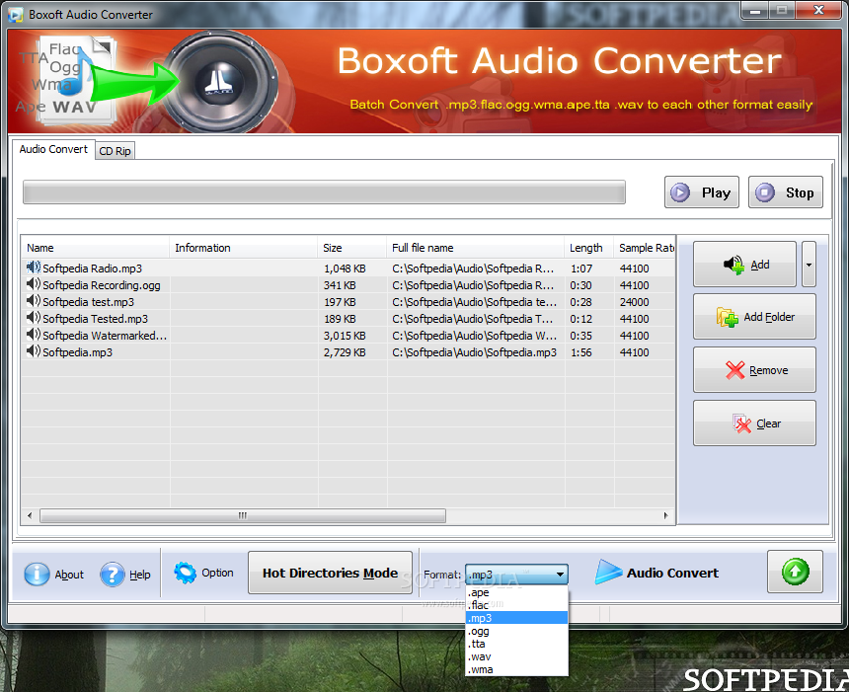Click speaker icon of Softpedia Tested.mp3
This screenshot has width=849, height=692.
(33, 317)
